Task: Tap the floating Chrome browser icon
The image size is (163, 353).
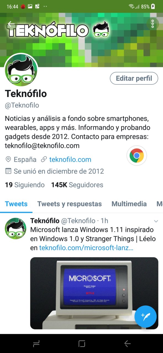Action: tap(137, 156)
